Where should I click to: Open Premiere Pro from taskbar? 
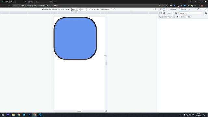[8, 115]
